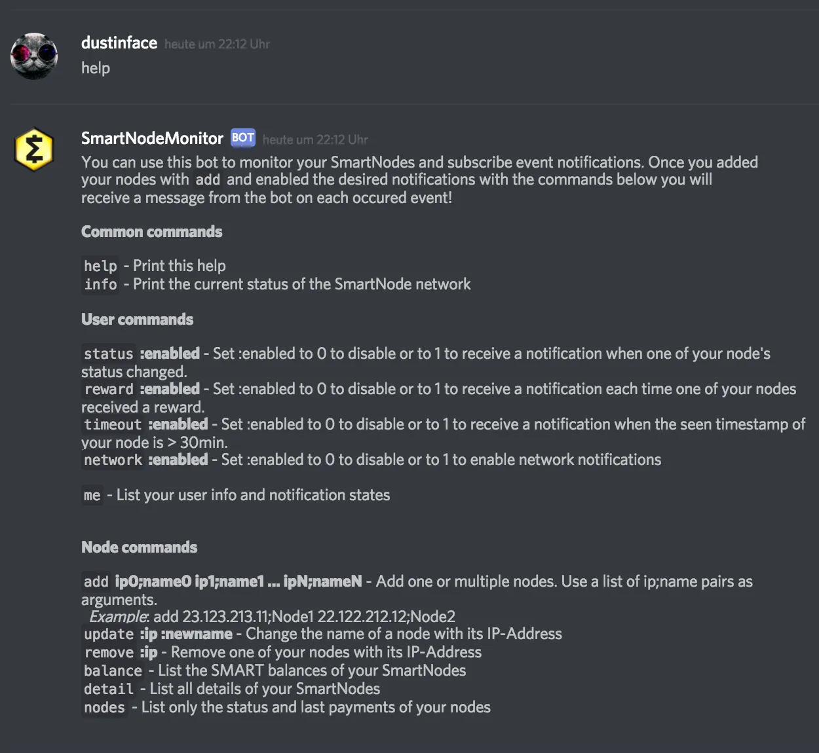Click the 'network' code command
Image resolution: width=819 pixels, height=753 pixels.
click(x=113, y=460)
